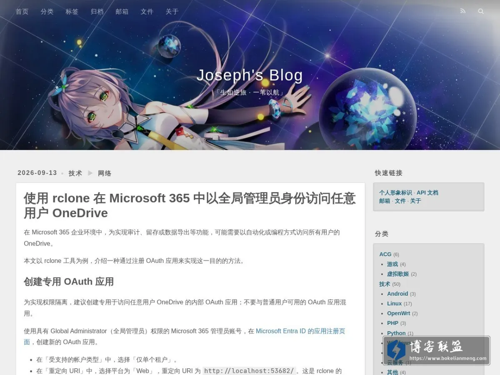Viewport: 500px width, 375px height.
Task: Open 邮箱 navigation item
Action: click(x=122, y=12)
